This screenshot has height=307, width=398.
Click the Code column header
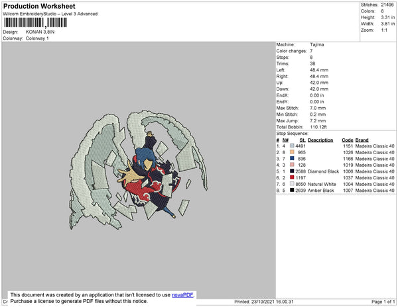point(347,140)
